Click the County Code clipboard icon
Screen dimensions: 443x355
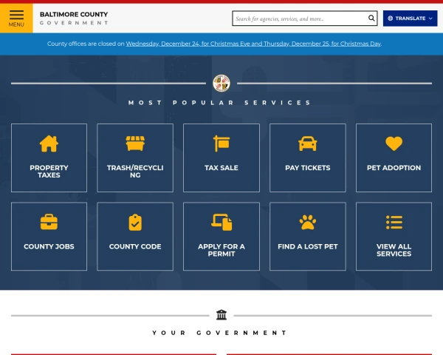(135, 222)
